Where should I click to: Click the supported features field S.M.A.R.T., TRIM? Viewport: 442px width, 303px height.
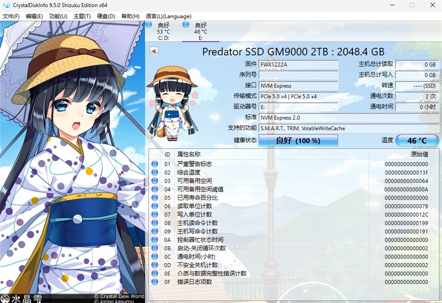349,128
